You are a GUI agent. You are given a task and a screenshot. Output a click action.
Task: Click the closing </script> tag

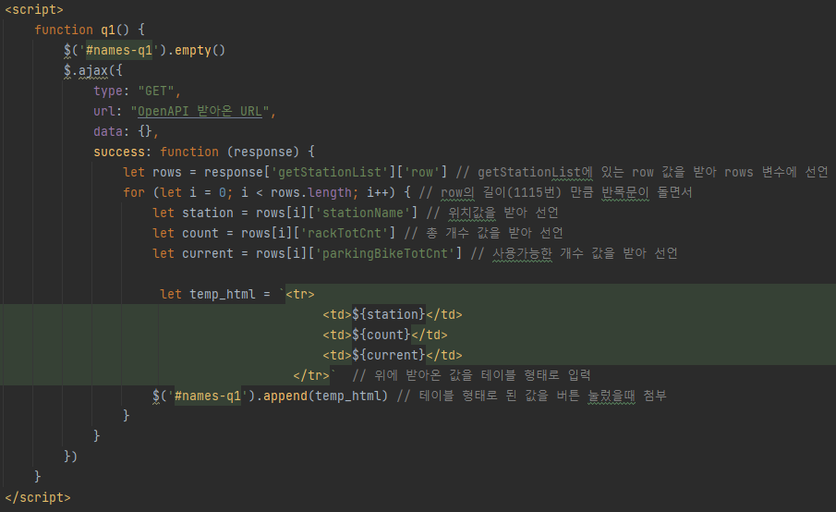pyautogui.click(x=38, y=497)
